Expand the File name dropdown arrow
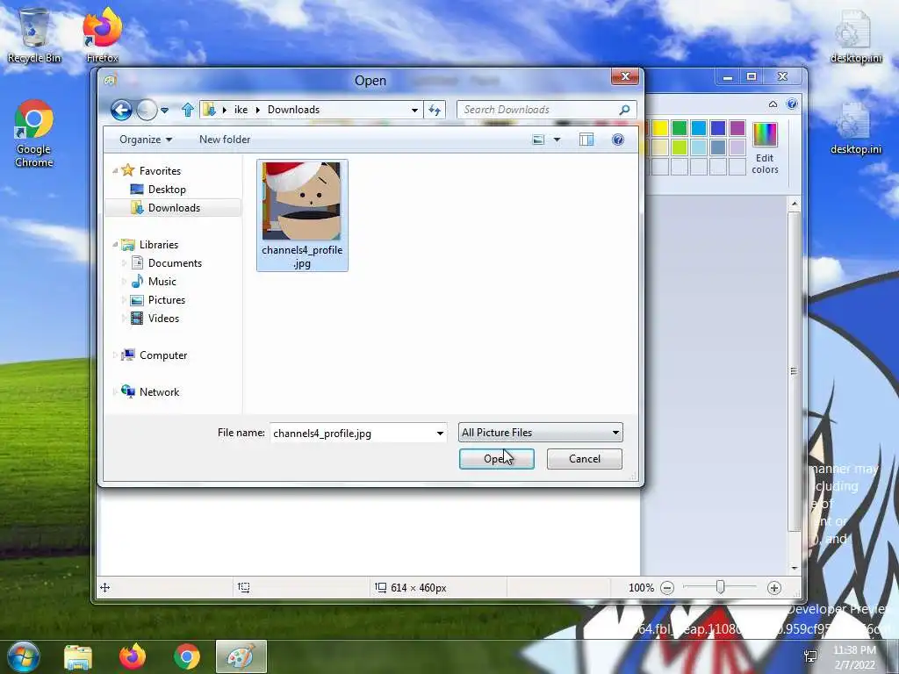Screen dimensions: 899x674 (440, 434)
